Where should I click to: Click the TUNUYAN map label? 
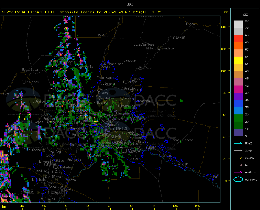(x=67, y=191)
